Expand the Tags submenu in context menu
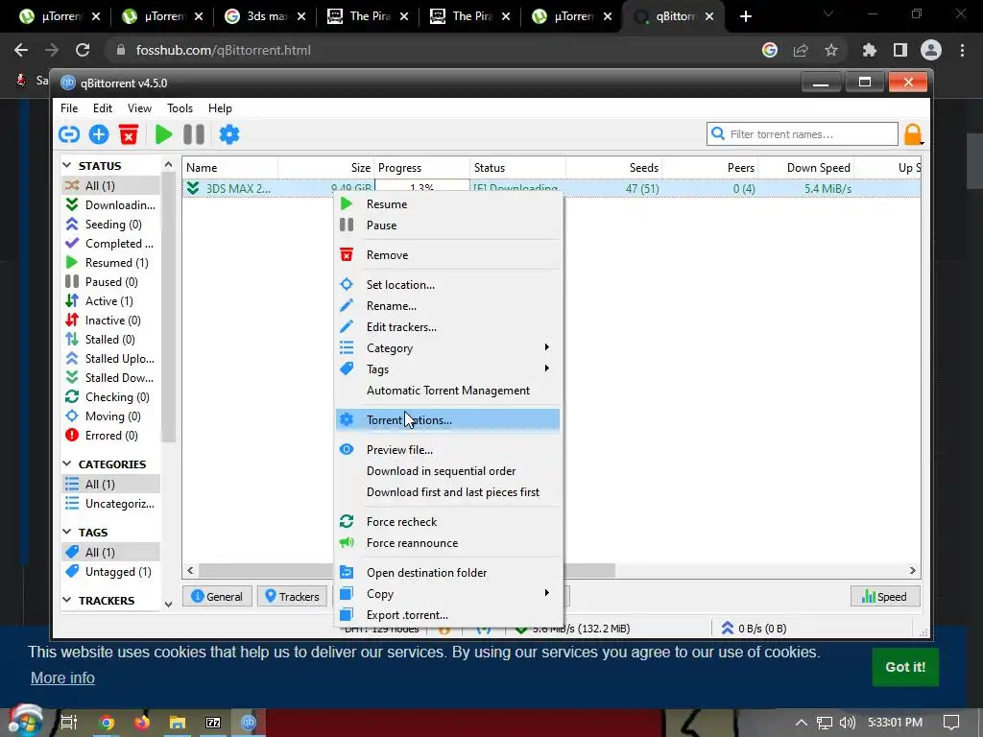This screenshot has height=737, width=983. [x=447, y=369]
